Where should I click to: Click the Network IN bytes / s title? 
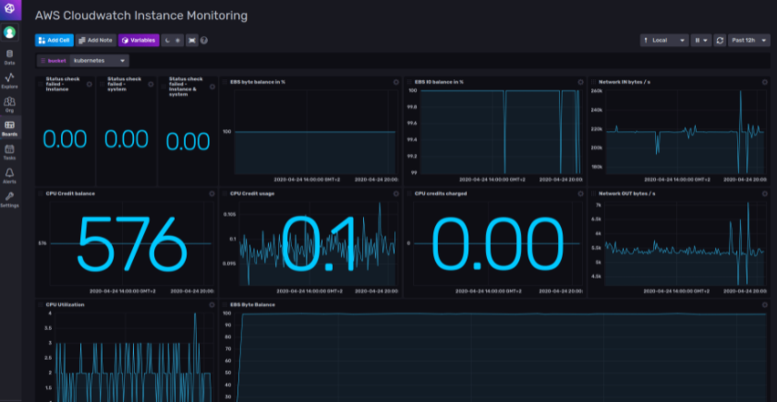click(625, 82)
